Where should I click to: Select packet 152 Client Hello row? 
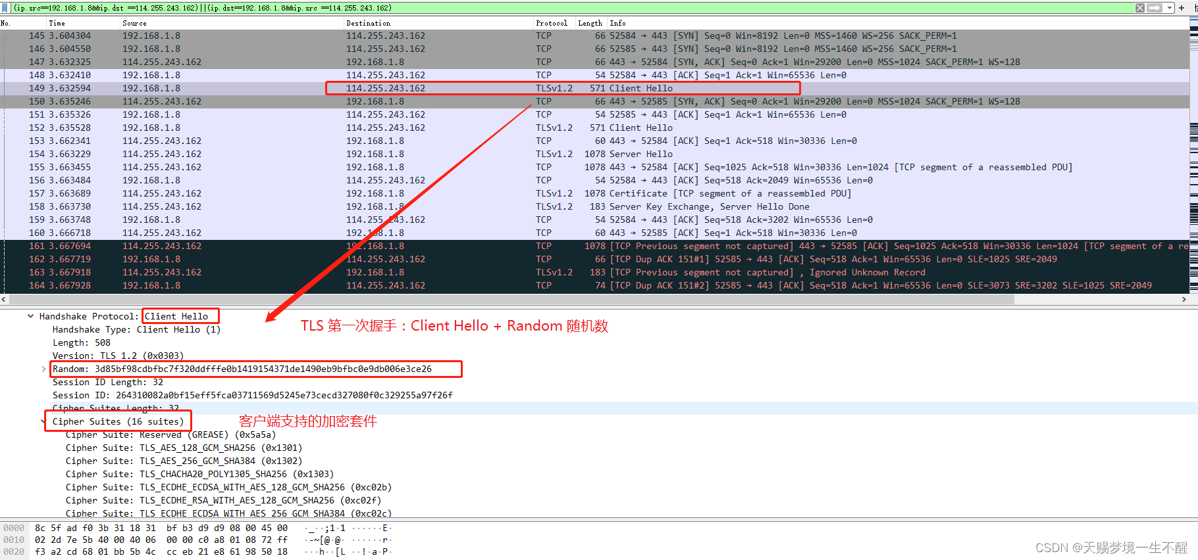point(594,128)
